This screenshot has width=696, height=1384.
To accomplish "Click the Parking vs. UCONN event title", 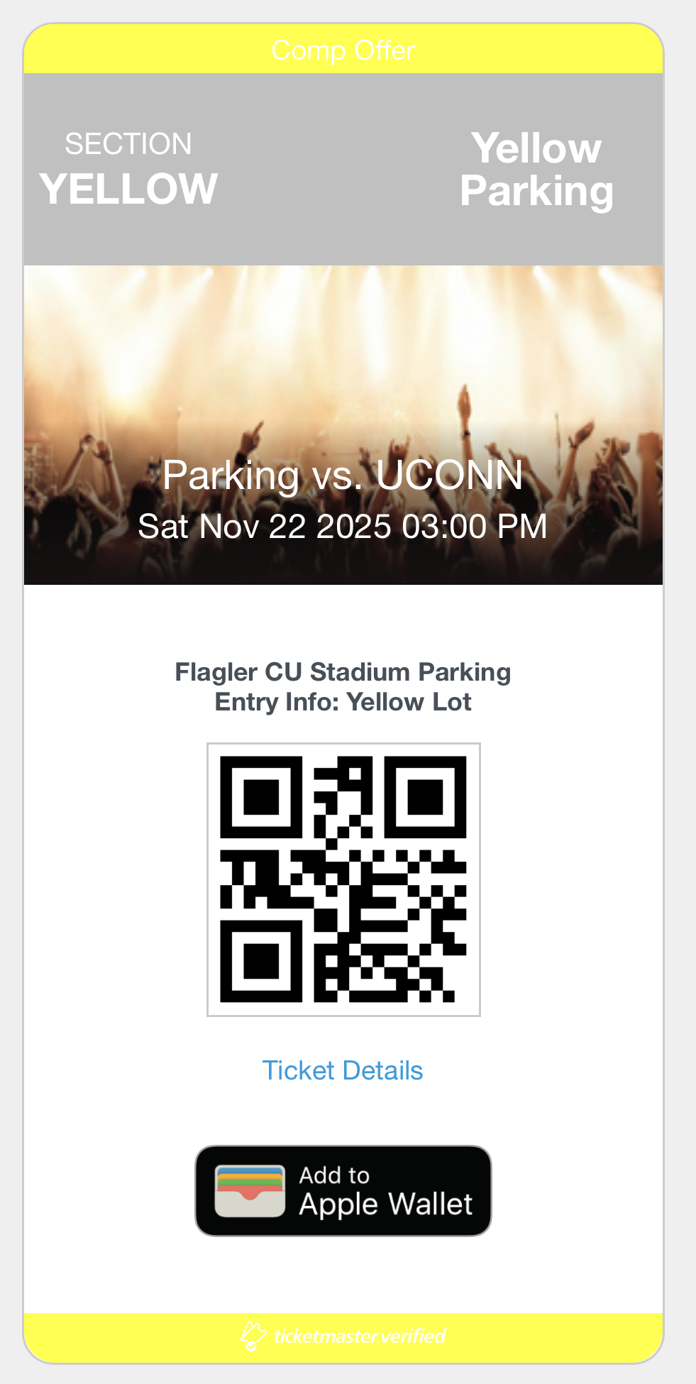I will [343, 475].
